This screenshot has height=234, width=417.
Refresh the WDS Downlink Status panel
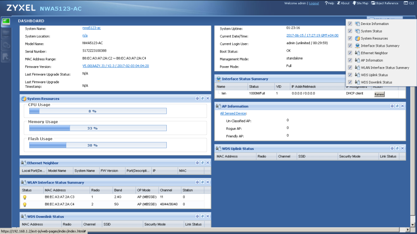point(202,216)
